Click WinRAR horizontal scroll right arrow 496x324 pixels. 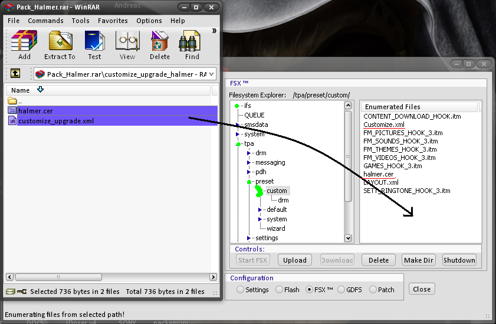point(213,277)
